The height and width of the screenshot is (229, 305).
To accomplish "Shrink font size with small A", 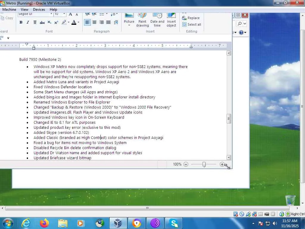I will 77,14.
